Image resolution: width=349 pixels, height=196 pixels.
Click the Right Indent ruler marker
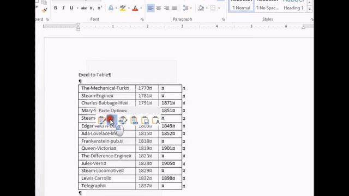tap(303, 27)
